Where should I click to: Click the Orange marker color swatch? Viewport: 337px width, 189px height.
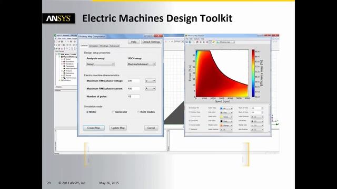[x=221, y=125]
